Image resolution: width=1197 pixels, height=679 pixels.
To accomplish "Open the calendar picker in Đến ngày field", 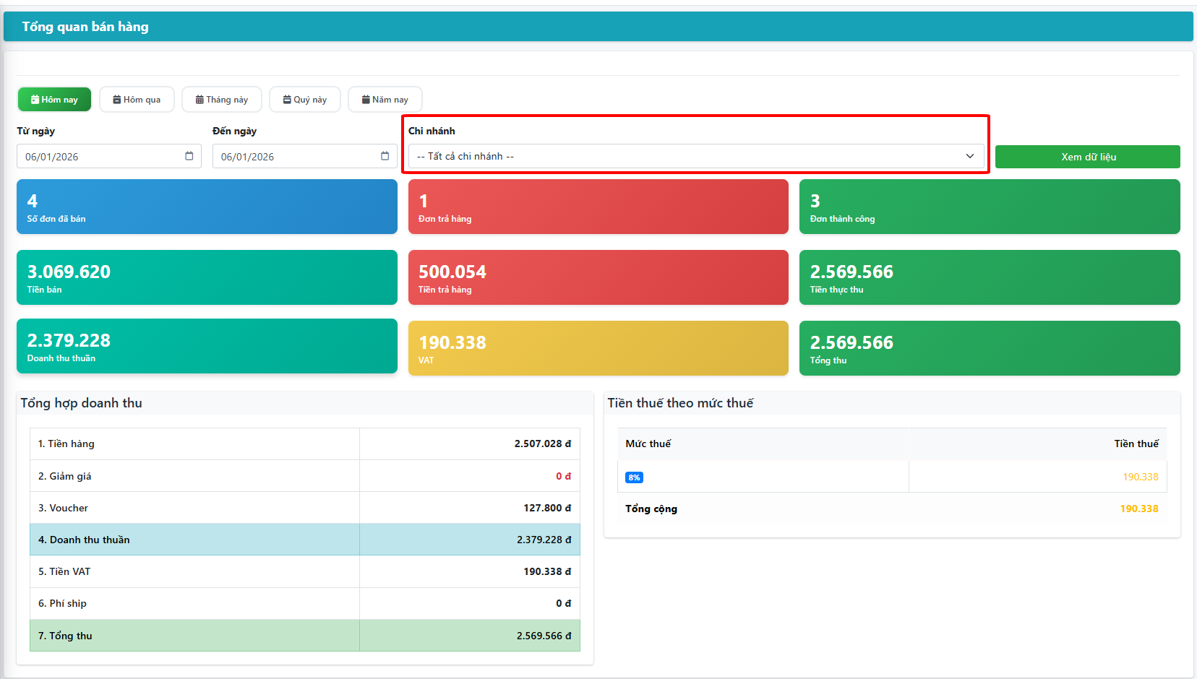I will point(385,156).
